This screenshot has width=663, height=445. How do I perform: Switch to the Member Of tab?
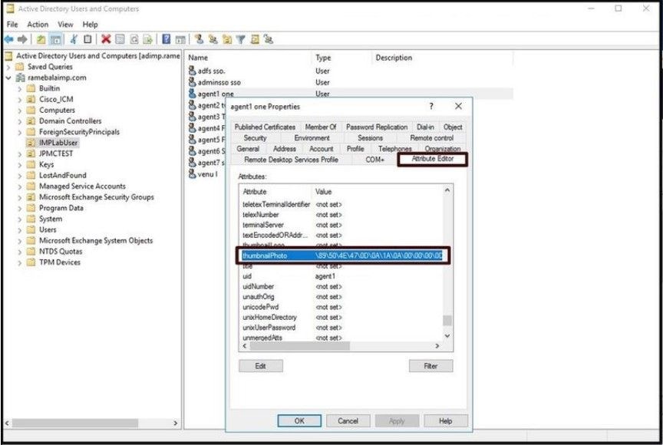(x=321, y=127)
